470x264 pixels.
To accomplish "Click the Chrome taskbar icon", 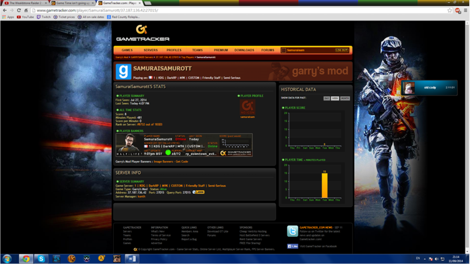I will pos(26,259).
